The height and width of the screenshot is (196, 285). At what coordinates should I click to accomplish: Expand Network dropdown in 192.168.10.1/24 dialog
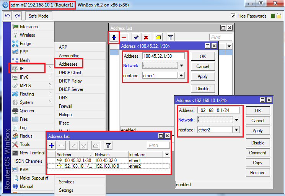click(236, 120)
